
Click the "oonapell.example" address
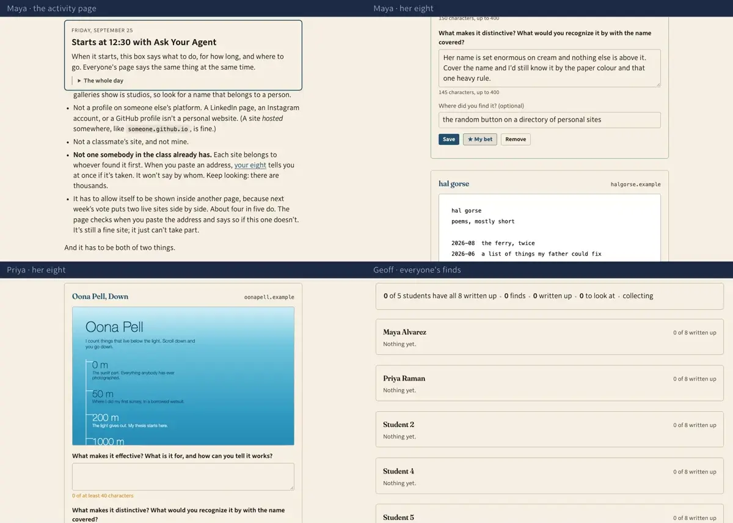point(269,297)
